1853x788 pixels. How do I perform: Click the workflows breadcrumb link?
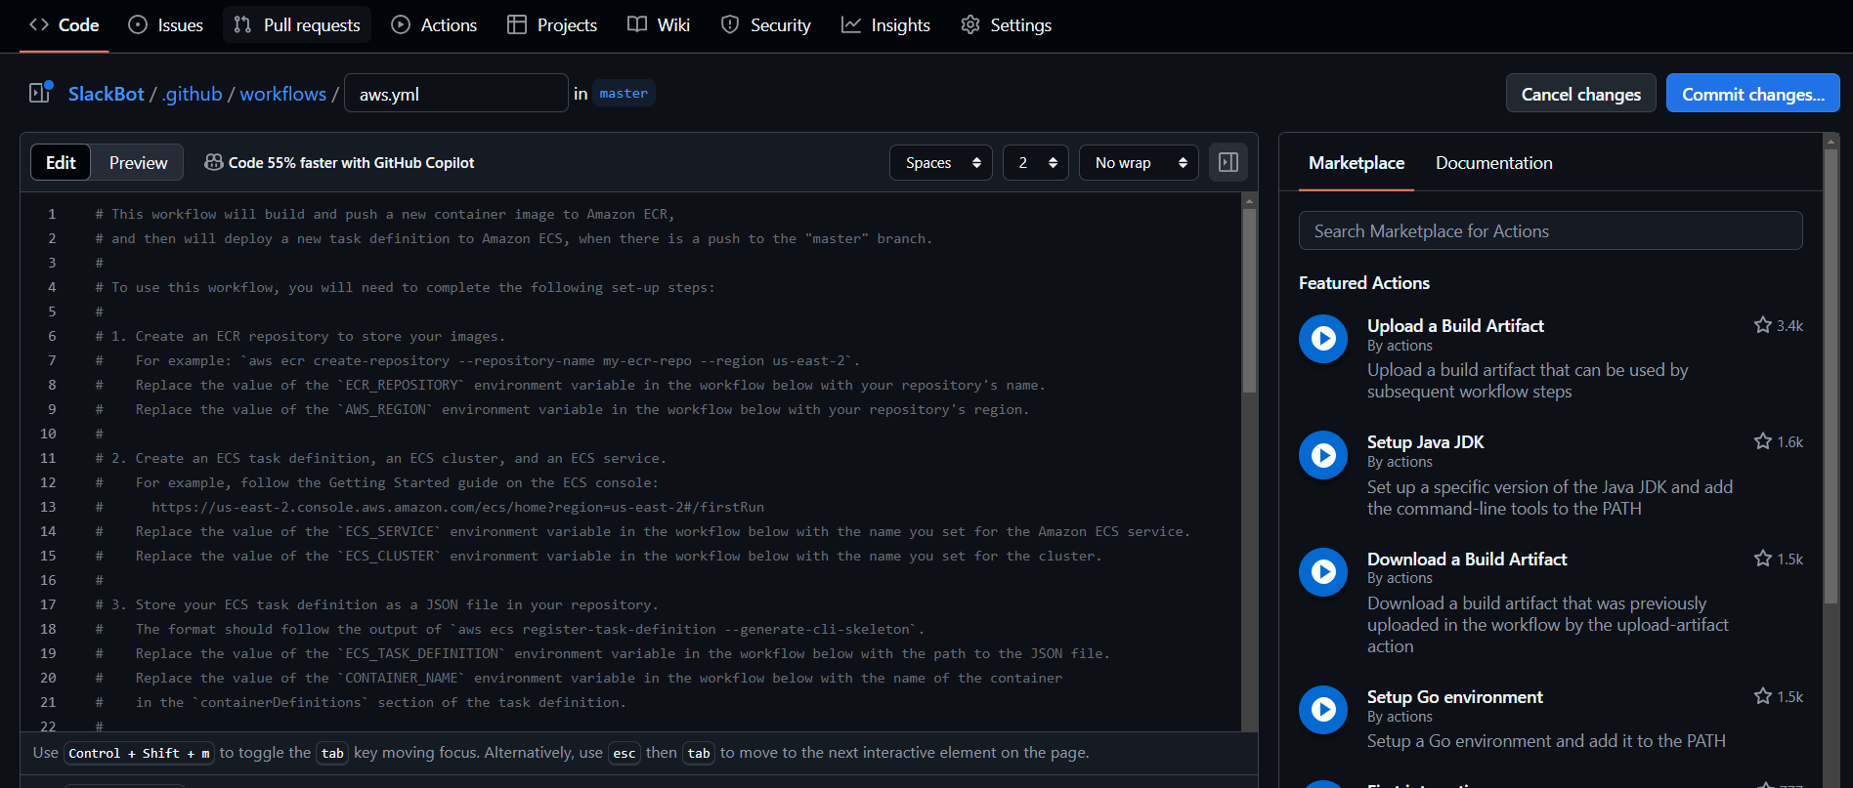click(x=283, y=94)
